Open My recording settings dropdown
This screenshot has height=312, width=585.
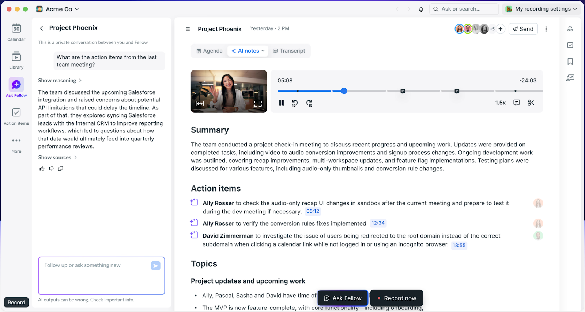point(541,9)
